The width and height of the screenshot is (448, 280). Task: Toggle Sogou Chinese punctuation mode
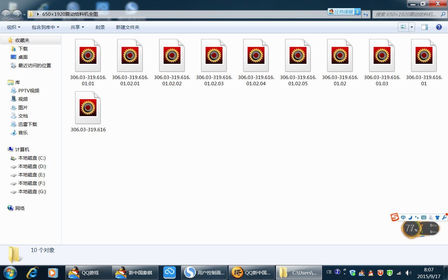pyautogui.click(x=417, y=217)
